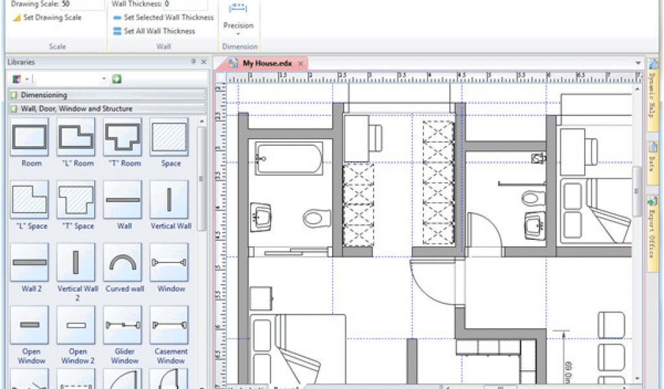Expand the Dimensioning library section
The height and width of the screenshot is (389, 664).
(x=14, y=95)
